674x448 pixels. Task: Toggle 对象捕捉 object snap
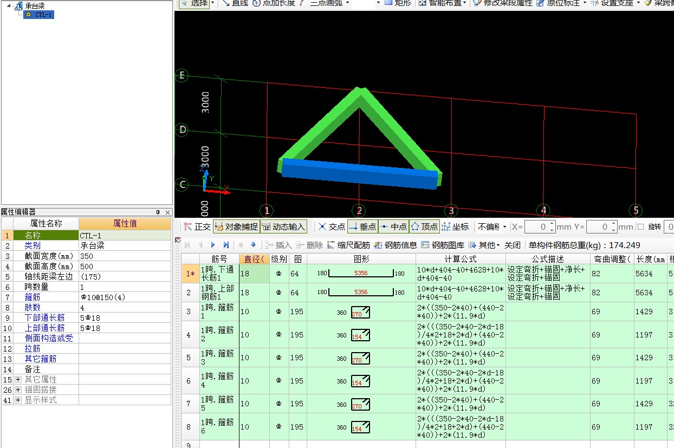click(x=236, y=227)
